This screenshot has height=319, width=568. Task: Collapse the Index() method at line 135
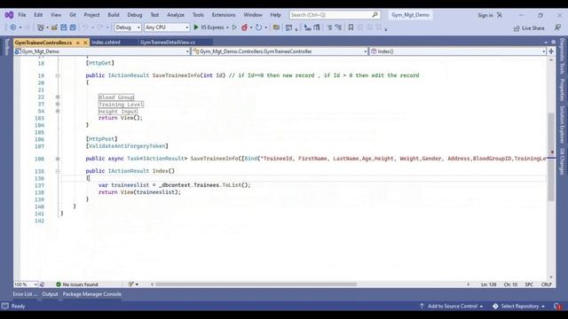point(58,171)
